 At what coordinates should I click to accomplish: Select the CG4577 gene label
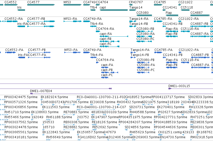click(x=33, y=2)
